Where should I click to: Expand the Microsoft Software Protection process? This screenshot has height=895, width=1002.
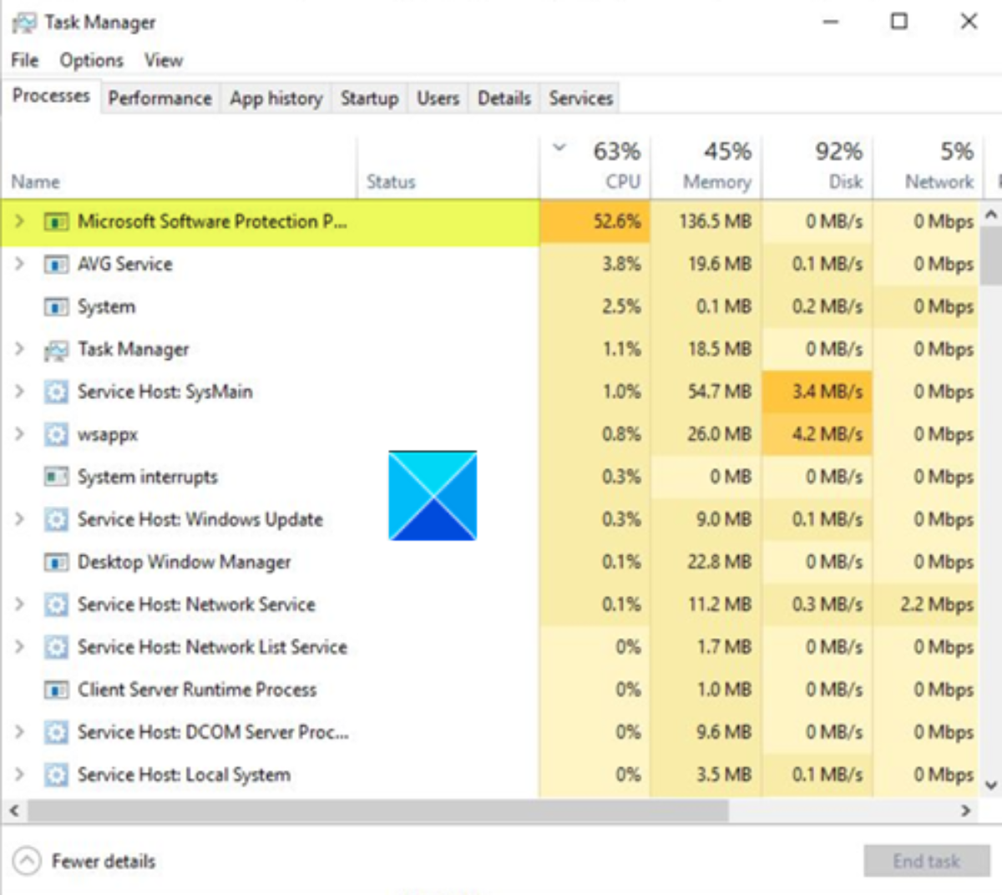tap(19, 221)
